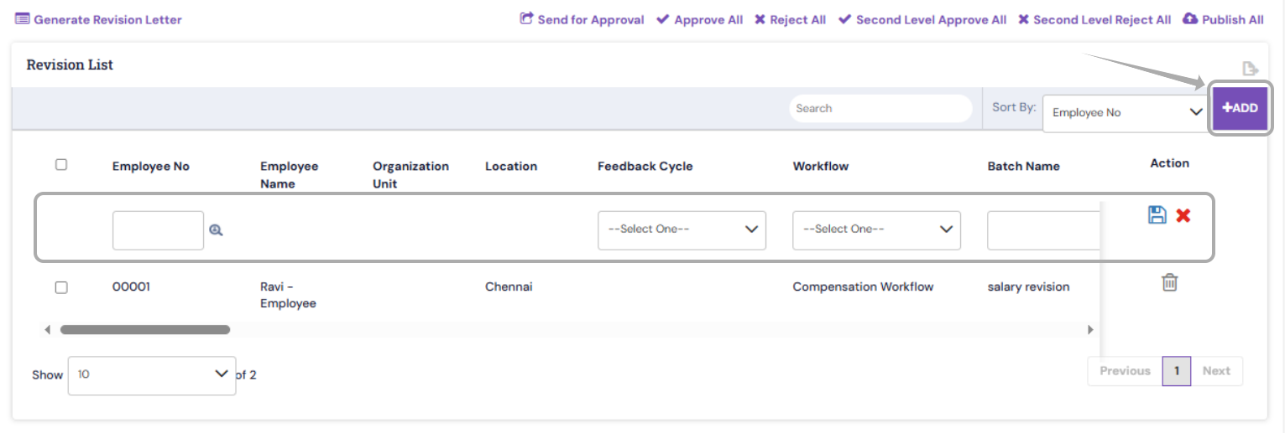Click the horizontal scrollbar thumb

pyautogui.click(x=145, y=330)
